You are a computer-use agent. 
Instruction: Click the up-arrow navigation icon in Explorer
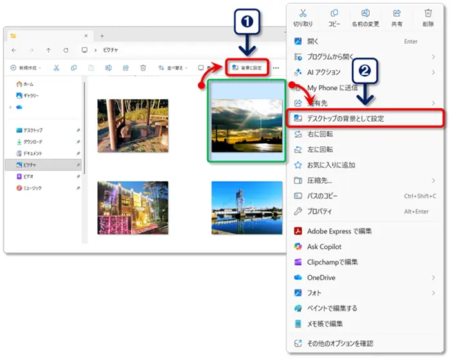coord(48,50)
